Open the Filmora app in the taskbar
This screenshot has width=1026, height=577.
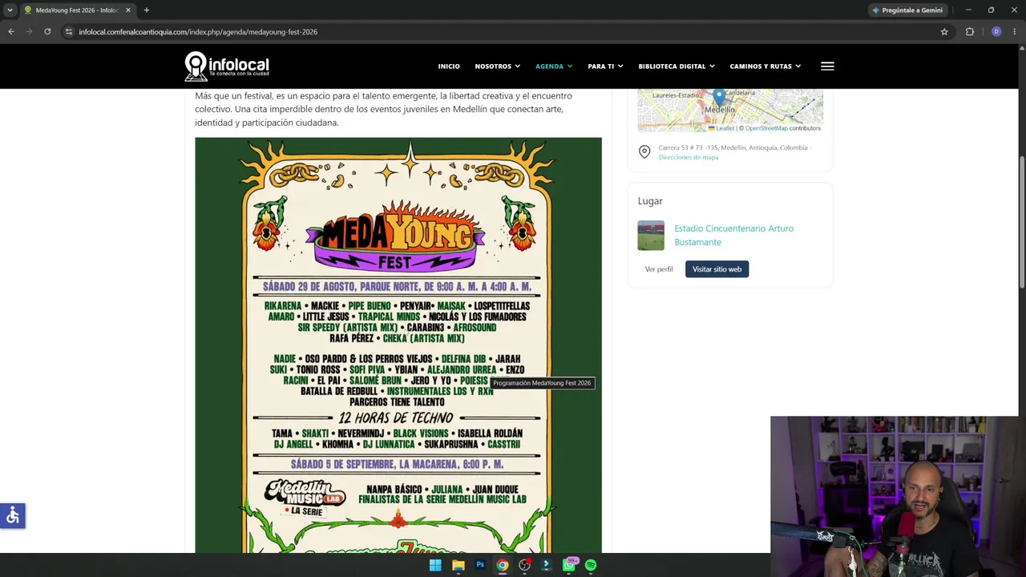546,565
